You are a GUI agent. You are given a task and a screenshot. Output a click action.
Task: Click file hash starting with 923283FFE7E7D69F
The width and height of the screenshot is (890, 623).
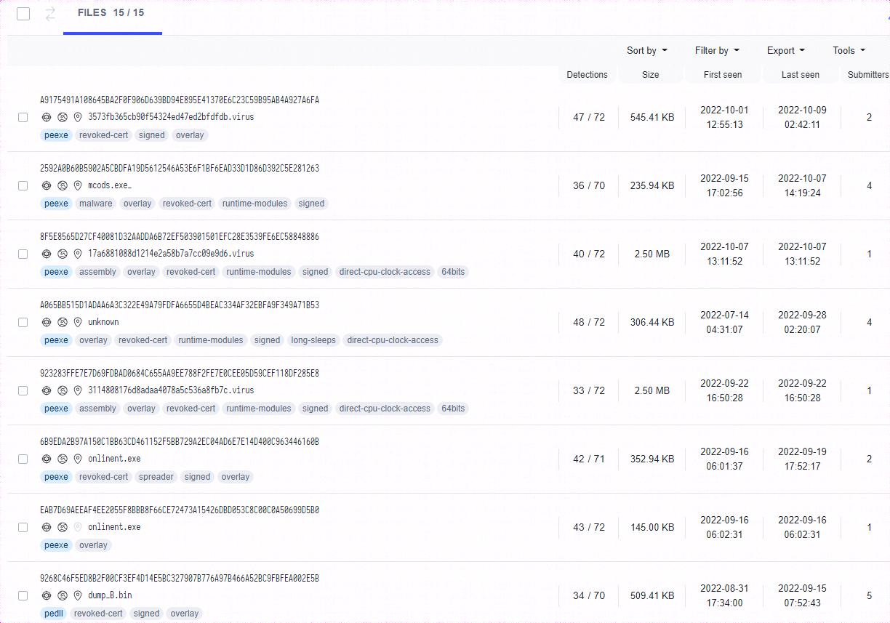tap(180, 374)
